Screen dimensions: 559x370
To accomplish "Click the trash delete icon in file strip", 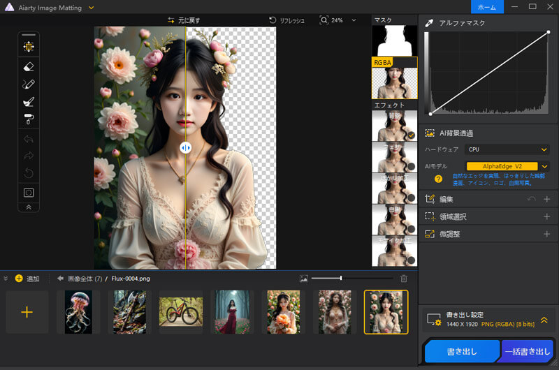I will [x=404, y=279].
